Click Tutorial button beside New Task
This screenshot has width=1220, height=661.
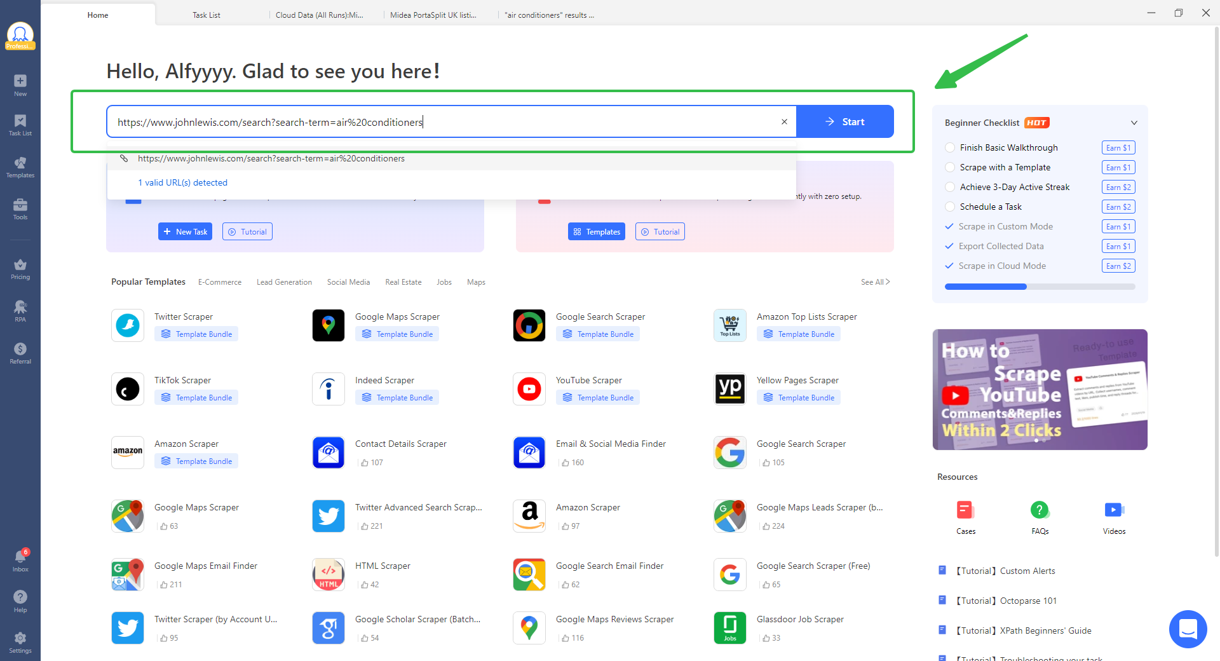(x=247, y=231)
